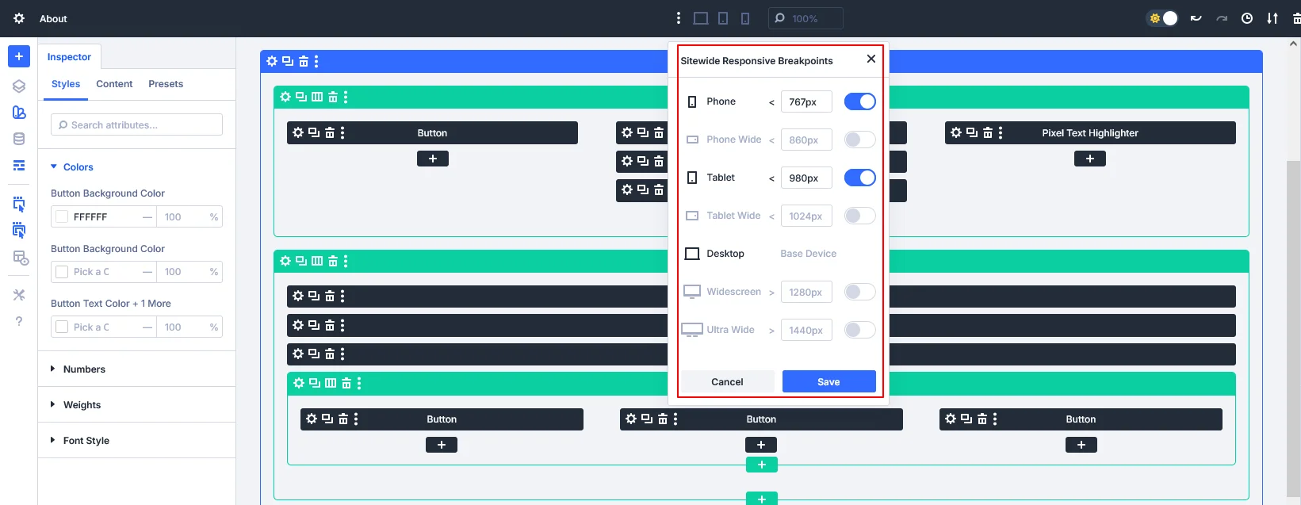Open the wireframe structure sidebar icon
The height and width of the screenshot is (505, 1301).
[19, 165]
